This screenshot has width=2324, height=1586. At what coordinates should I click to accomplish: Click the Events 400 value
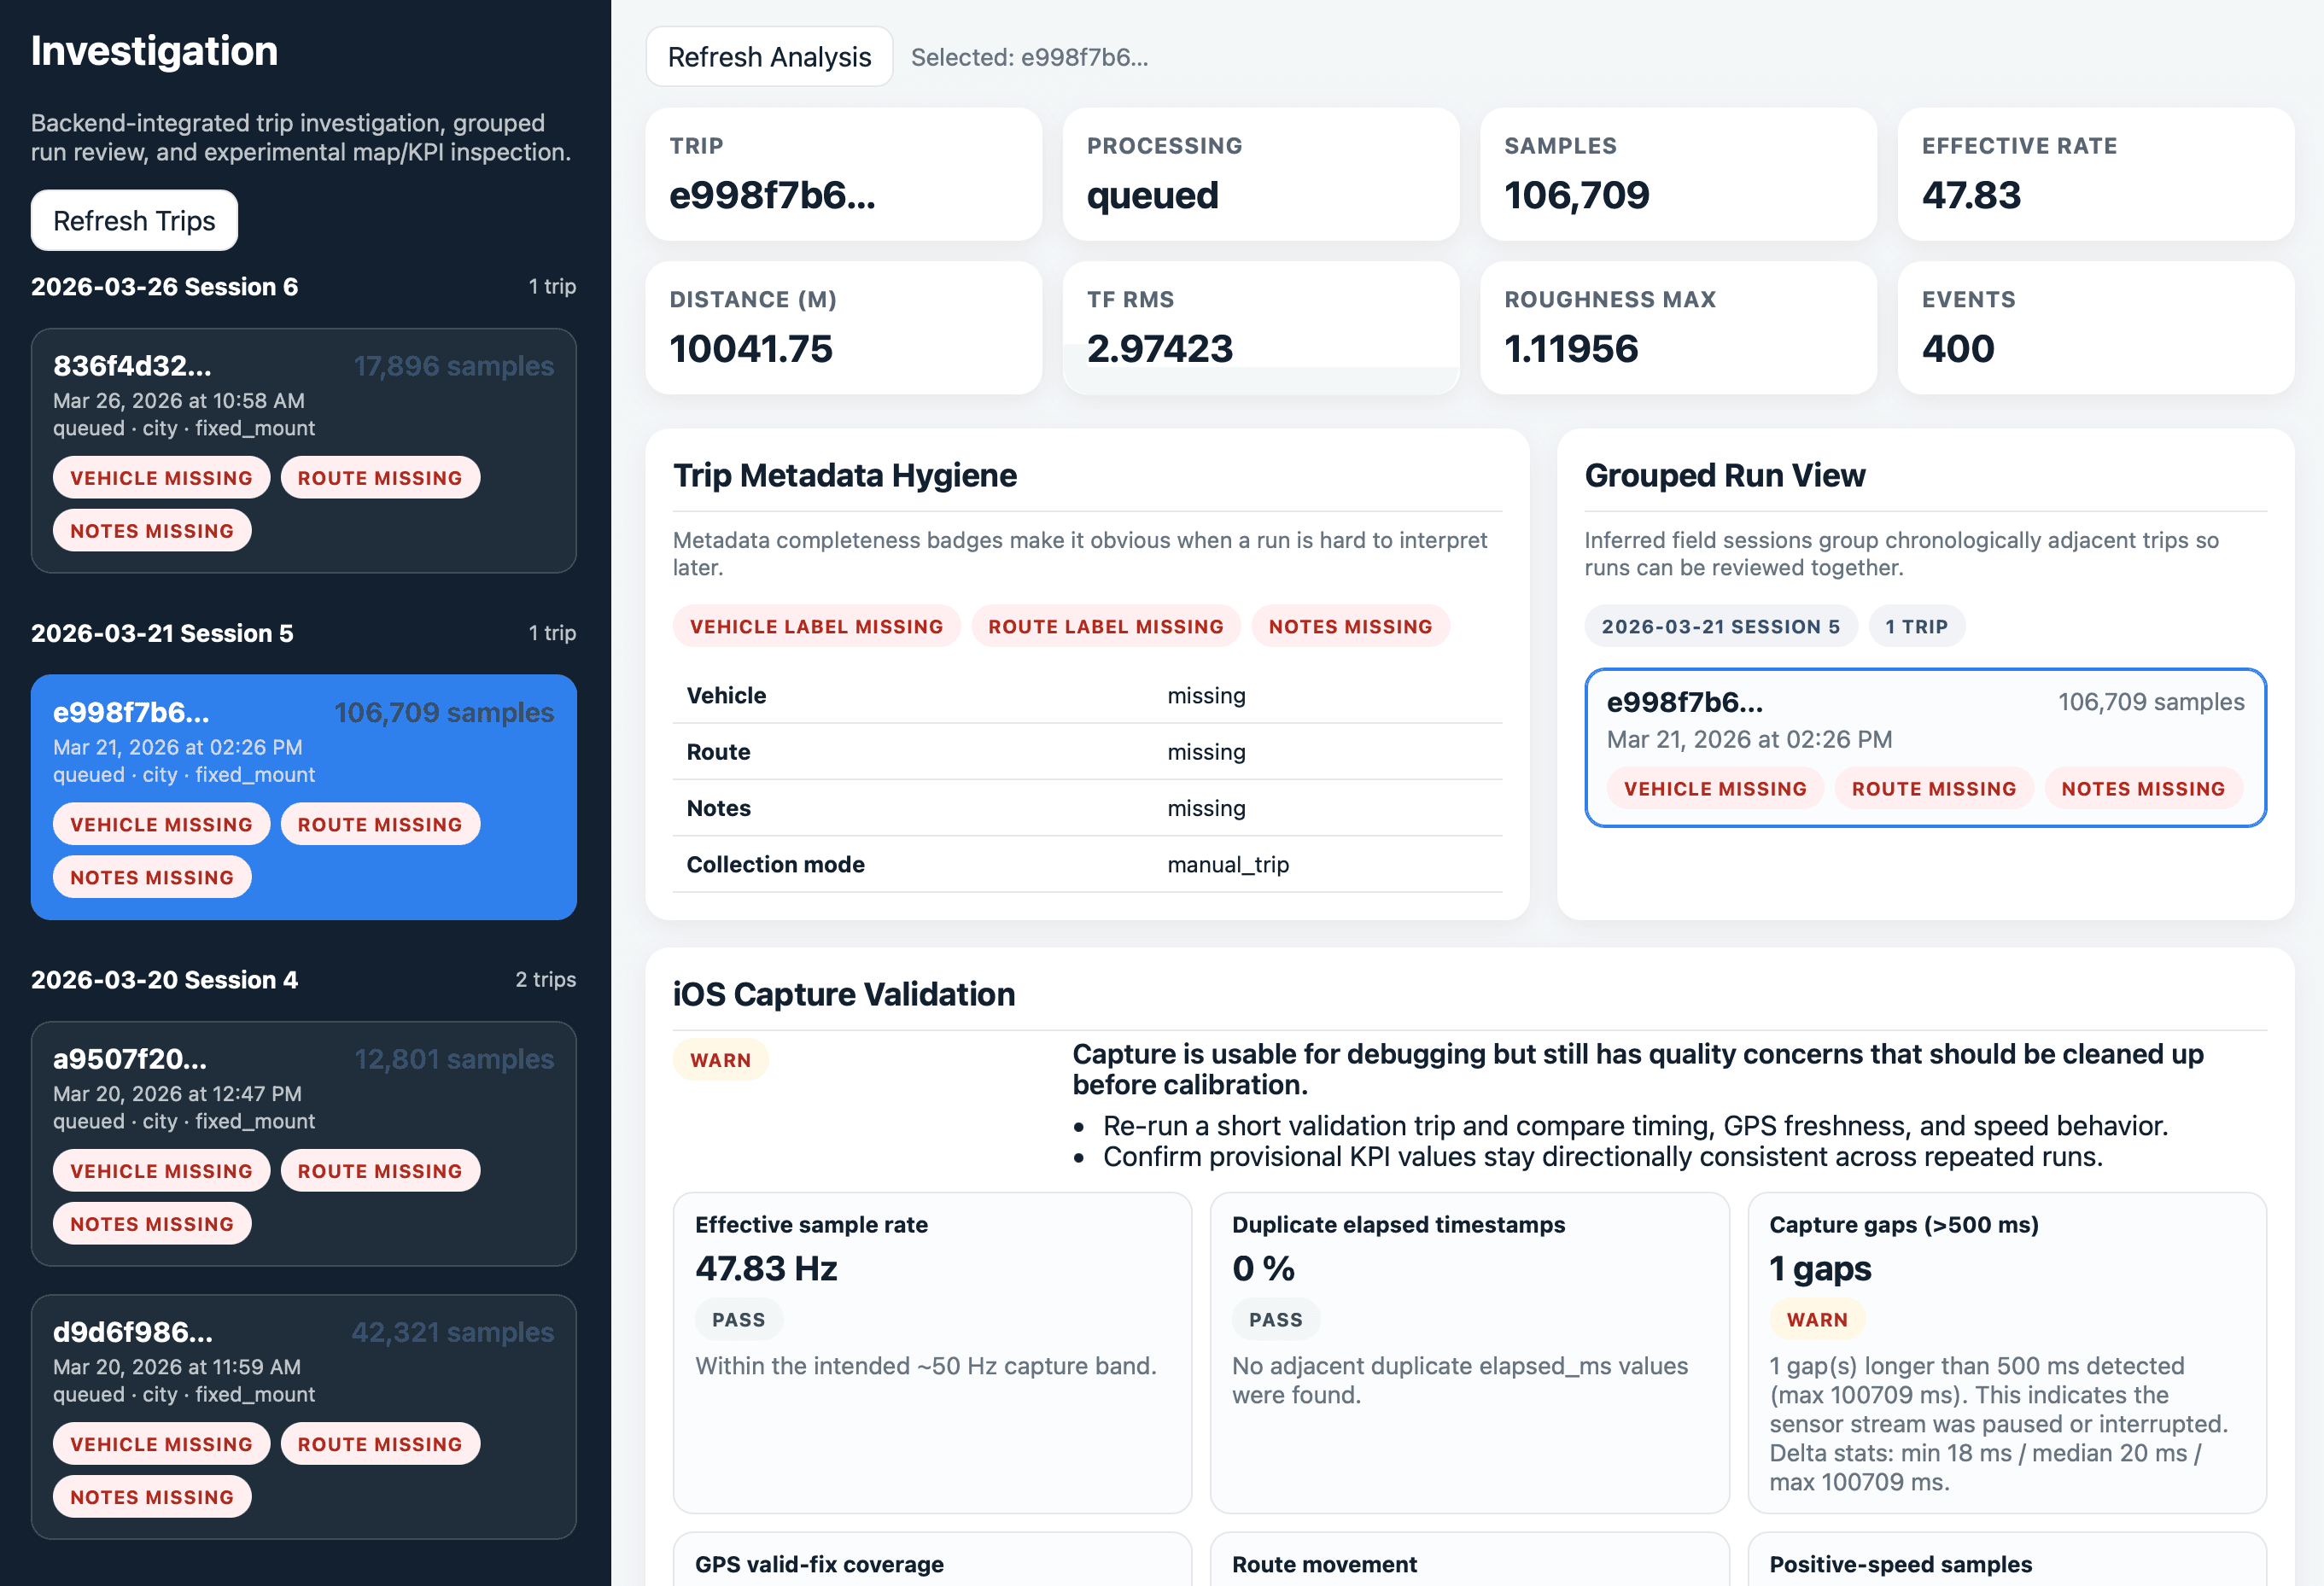(x=1957, y=349)
